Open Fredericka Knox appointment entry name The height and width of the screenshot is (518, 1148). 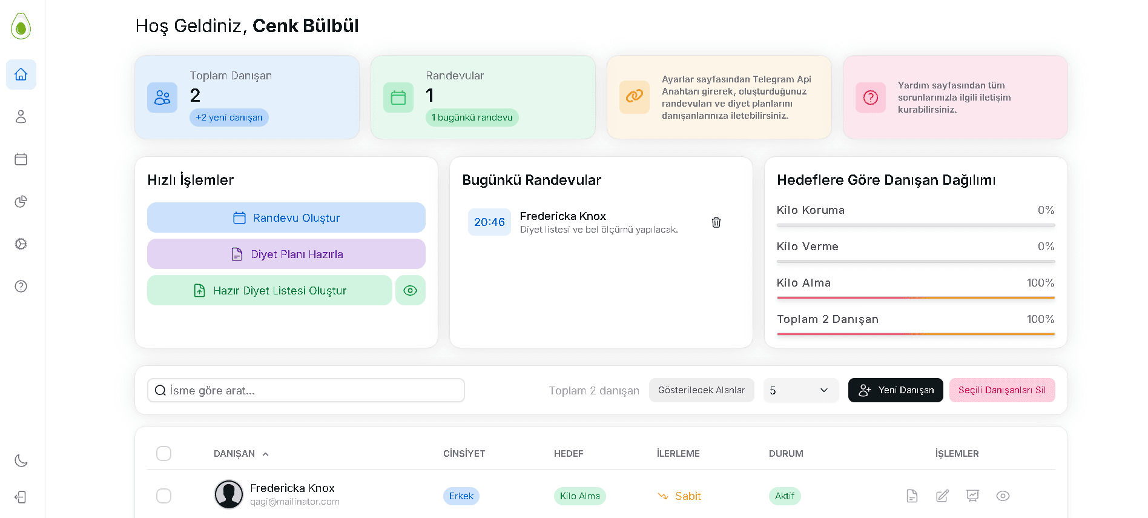563,216
